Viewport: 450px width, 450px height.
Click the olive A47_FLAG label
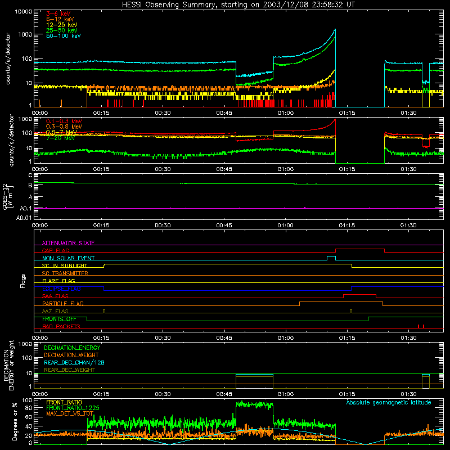click(55, 311)
